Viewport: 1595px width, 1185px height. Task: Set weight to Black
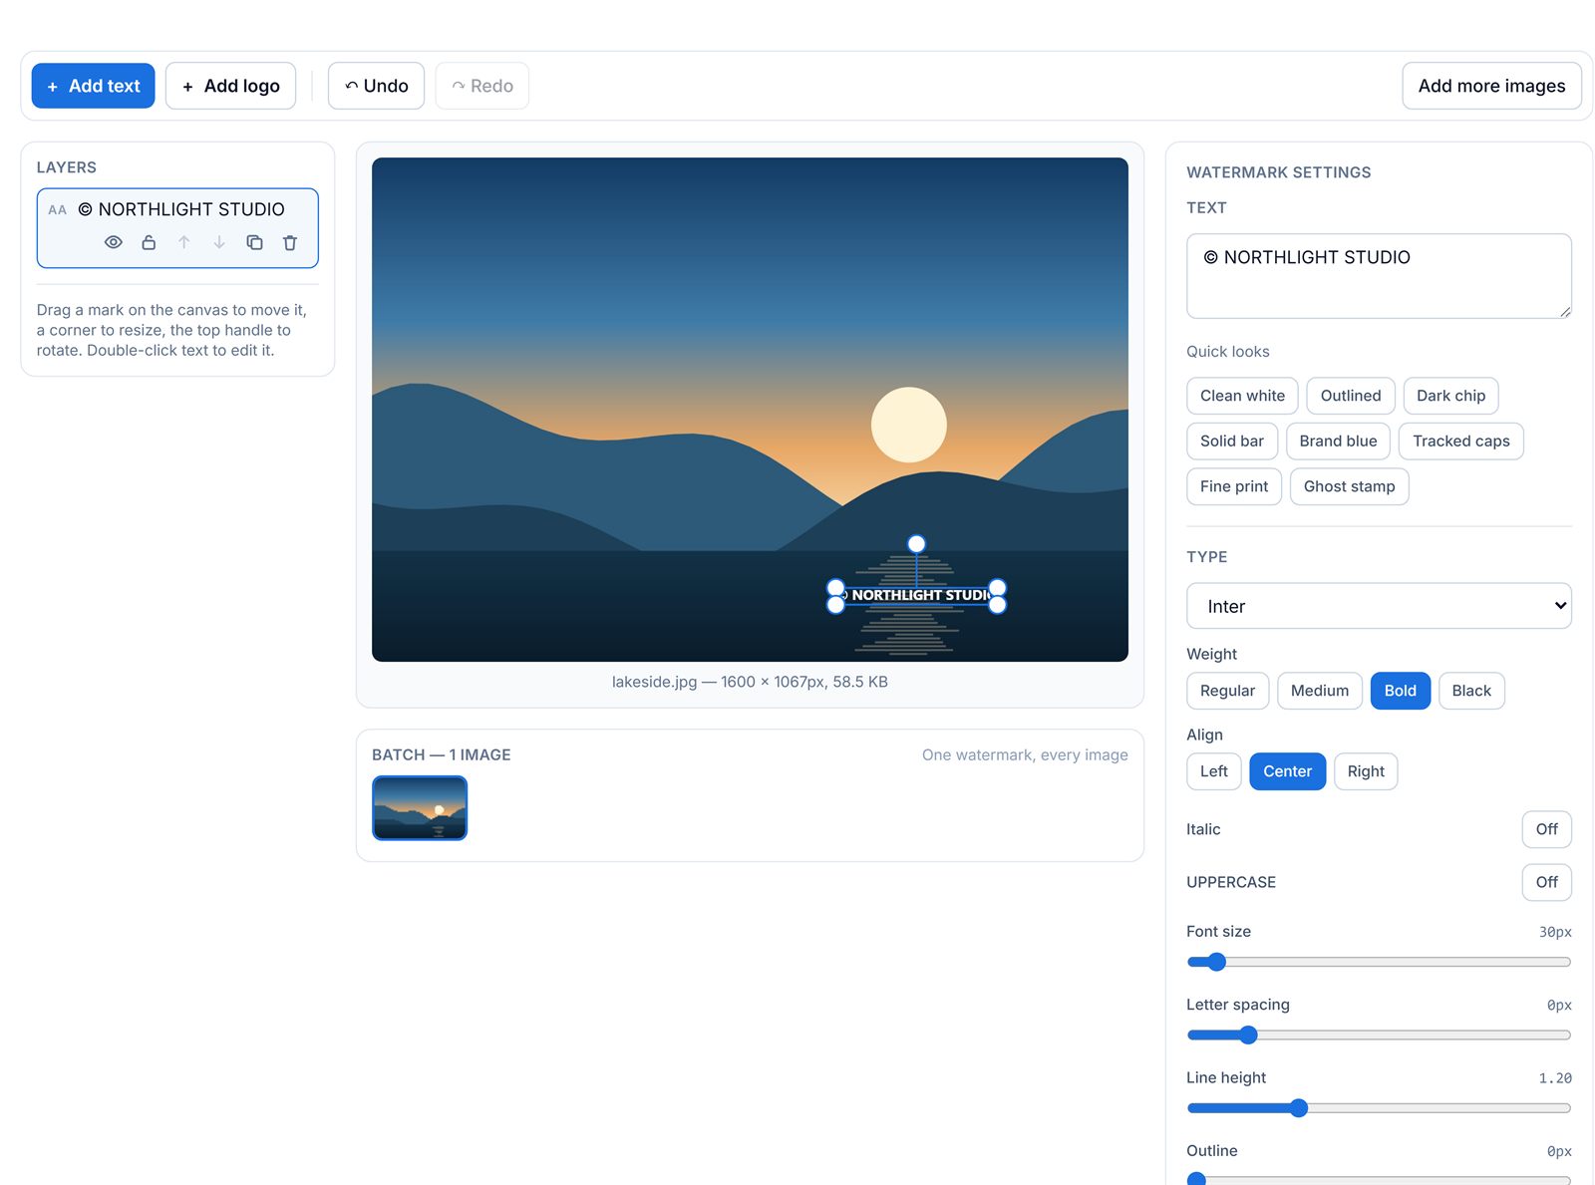(1471, 691)
